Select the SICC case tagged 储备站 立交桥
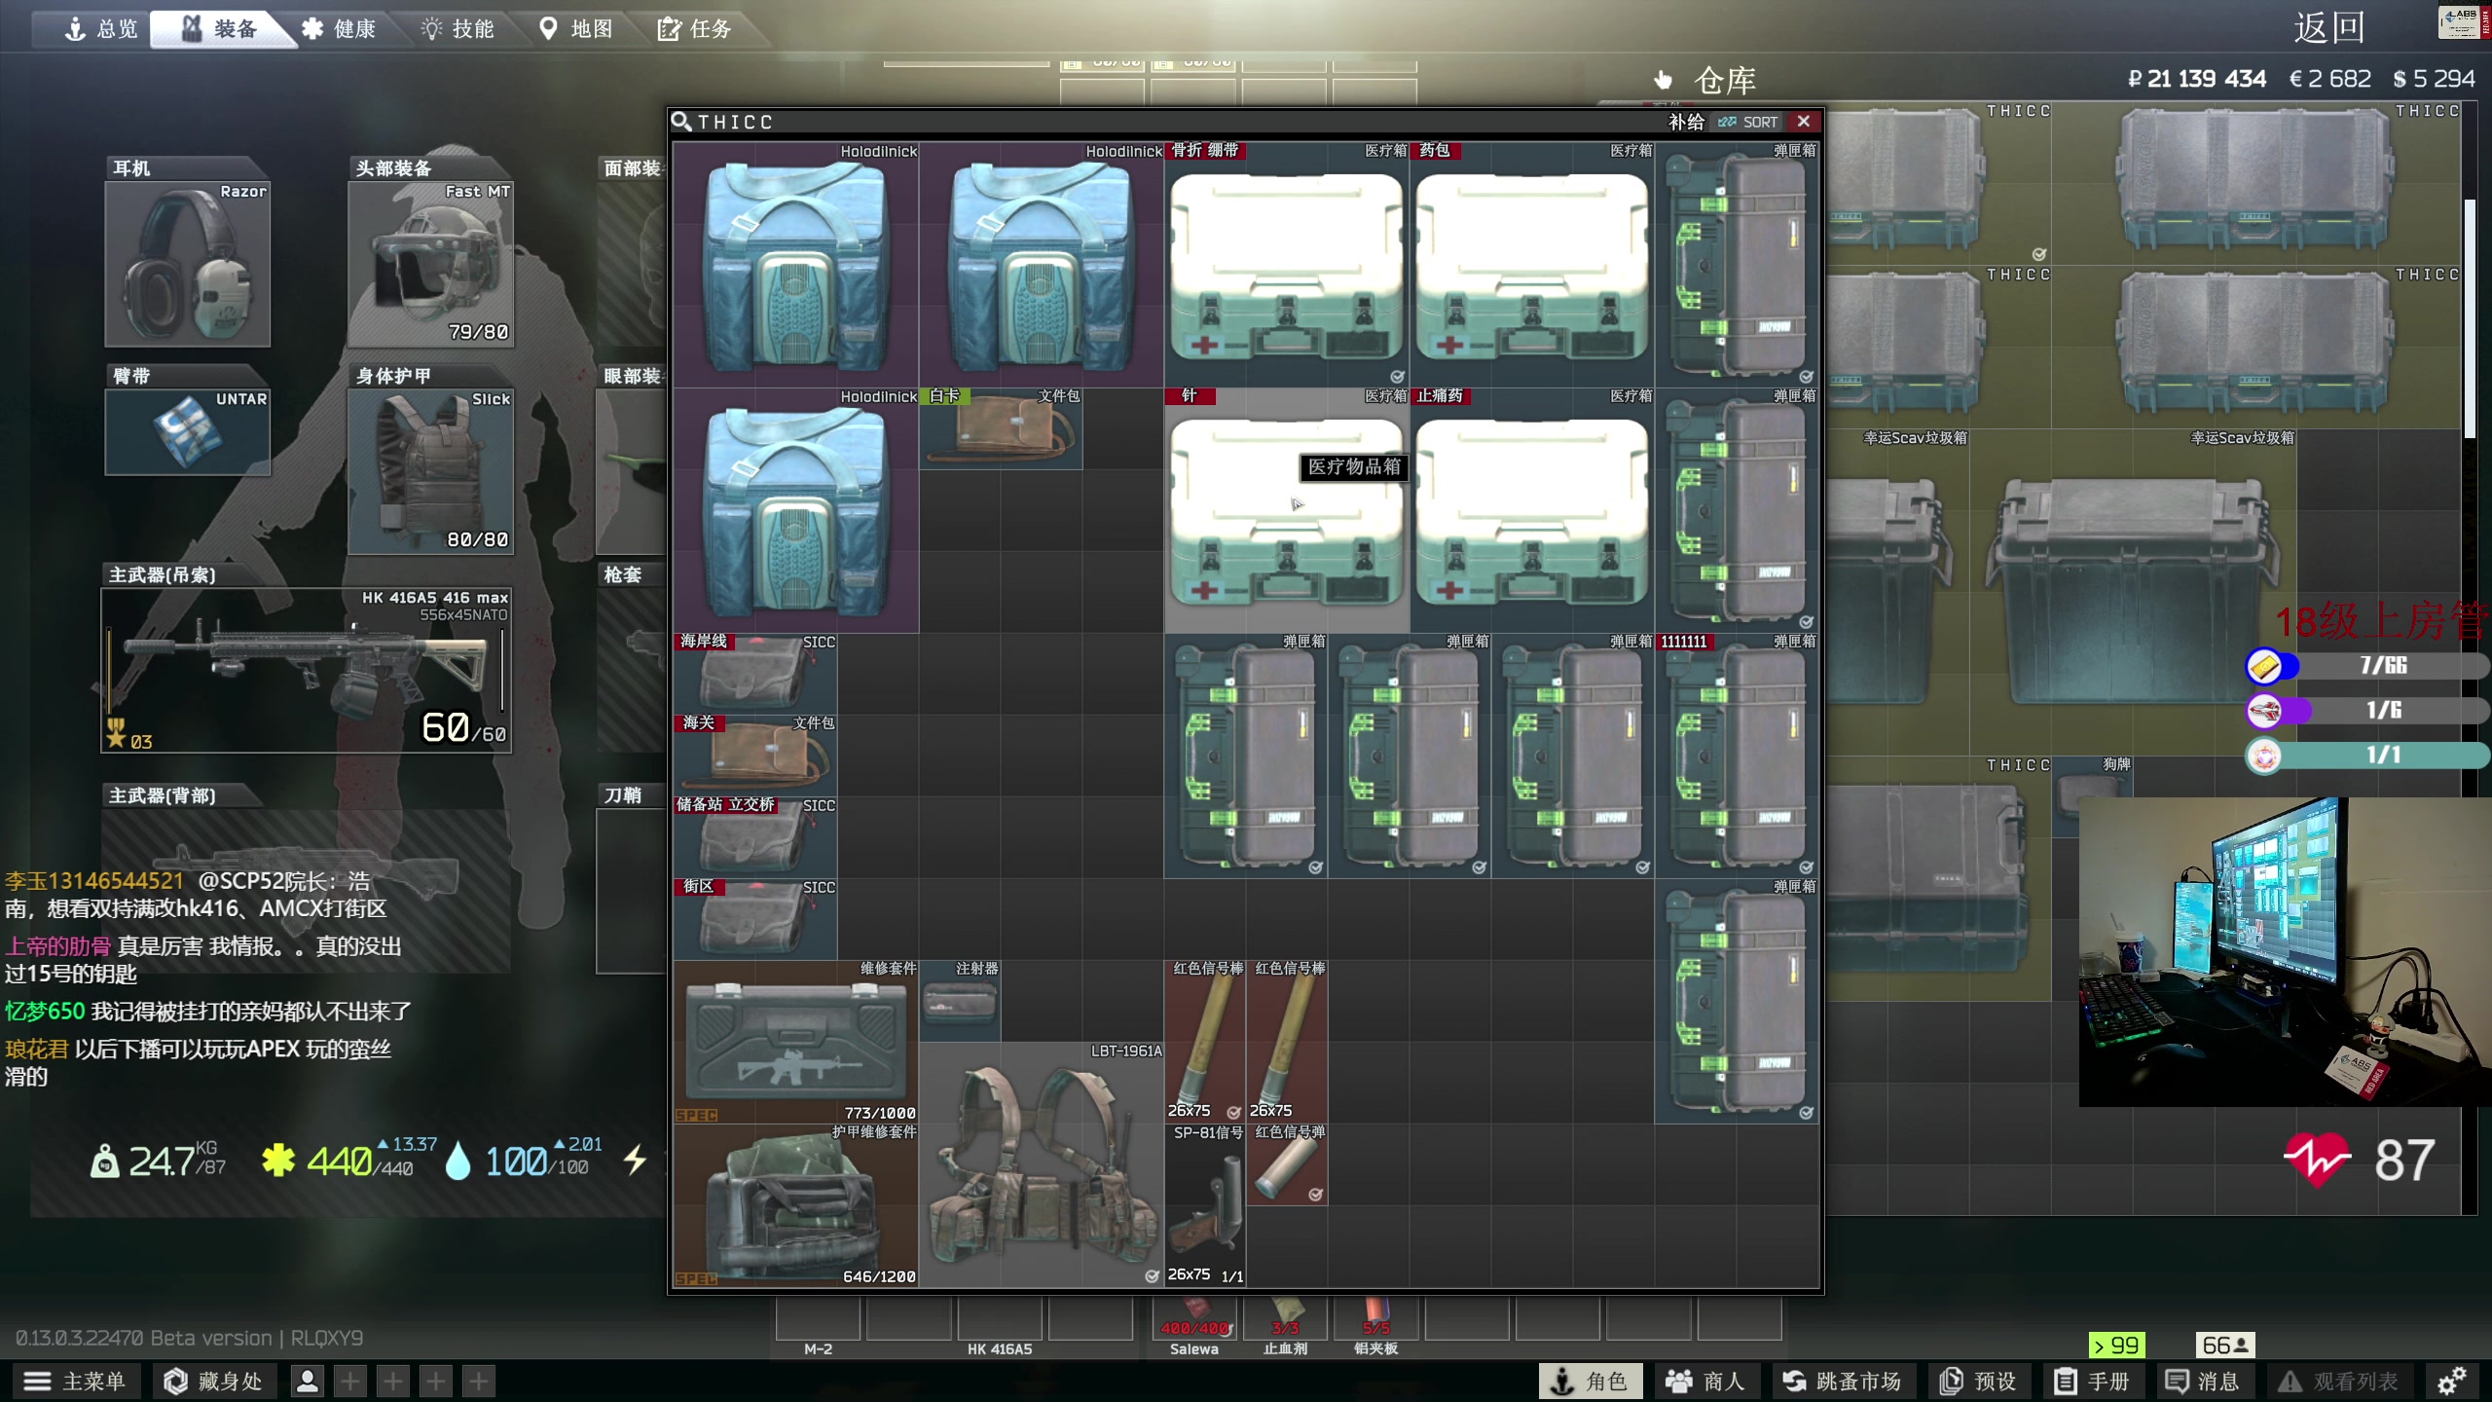This screenshot has width=2492, height=1402. (x=755, y=837)
